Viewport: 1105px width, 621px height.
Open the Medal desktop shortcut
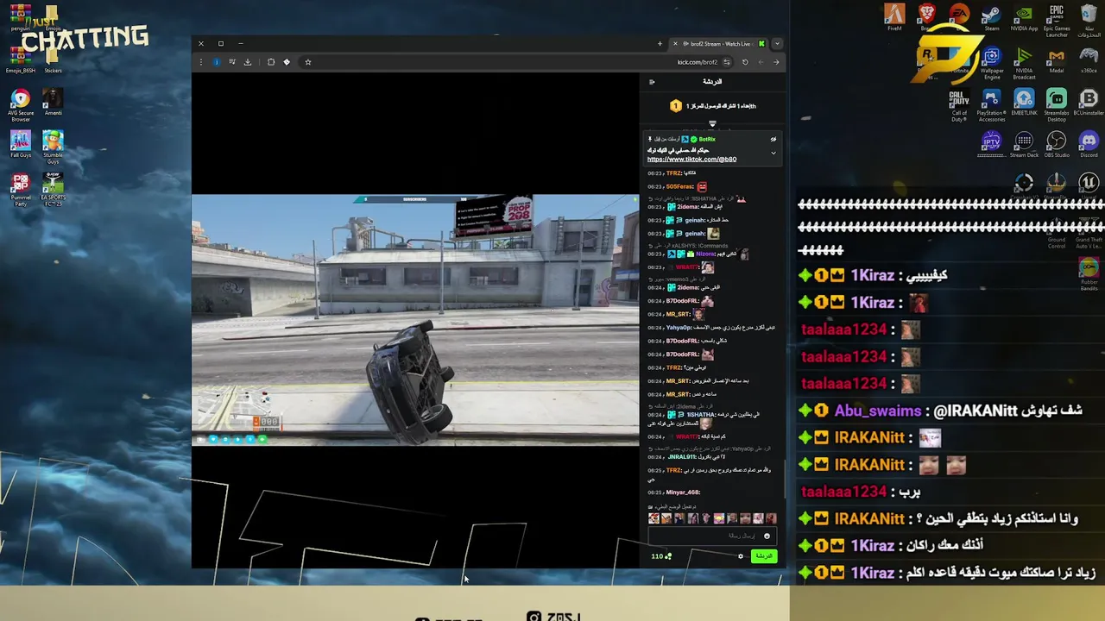[1057, 60]
